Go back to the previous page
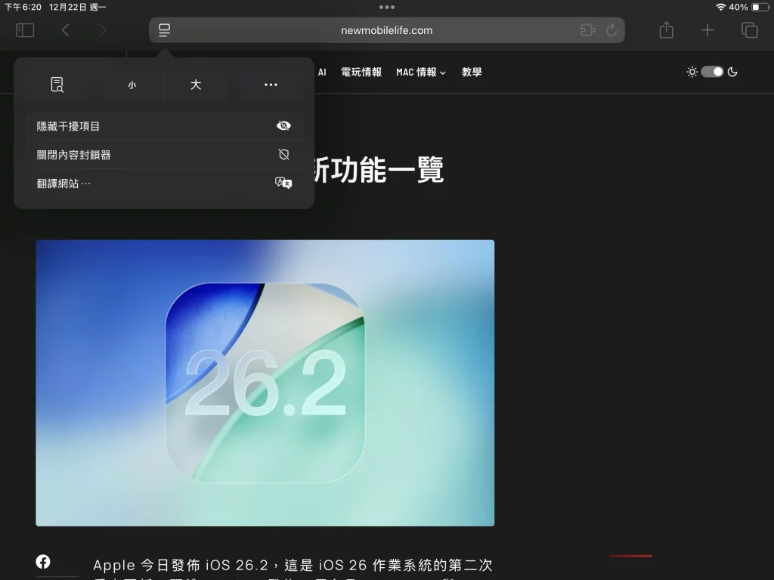The width and height of the screenshot is (774, 580). point(66,30)
